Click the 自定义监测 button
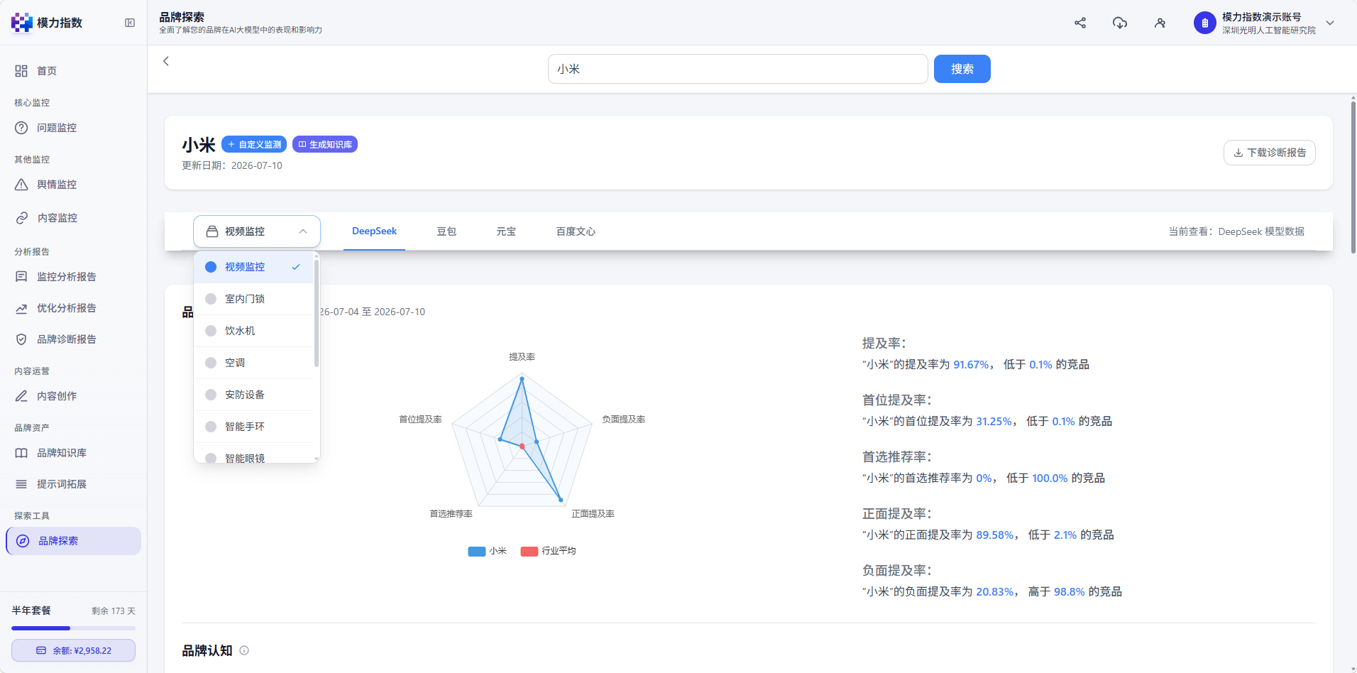1357x673 pixels. pos(254,144)
